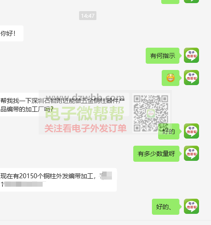
Task: Open avatar beside 有多少数量呀 message
Action: (191, 153)
